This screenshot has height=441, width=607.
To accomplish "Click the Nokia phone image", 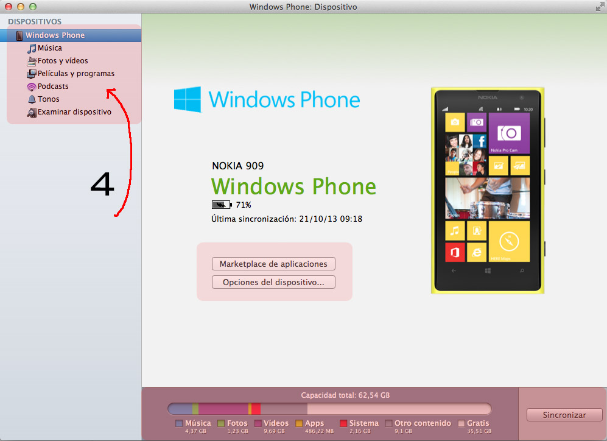I will (488, 191).
